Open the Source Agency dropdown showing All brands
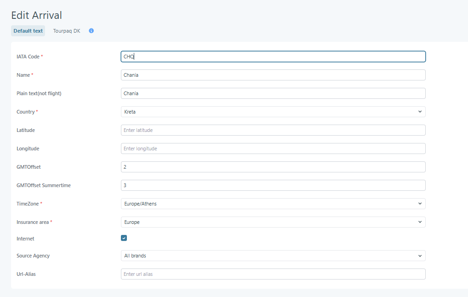Image resolution: width=468 pixels, height=297 pixels. [273, 256]
